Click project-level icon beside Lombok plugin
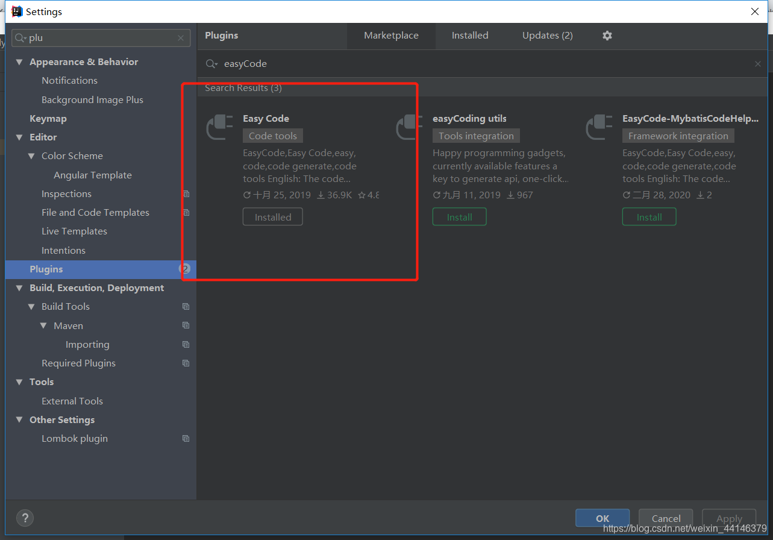Viewport: 773px width, 540px height. tap(186, 439)
